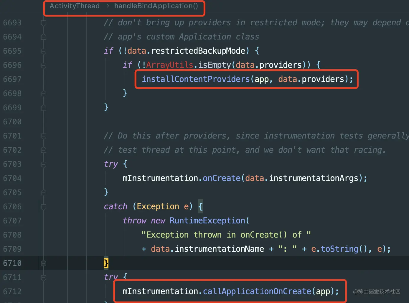Click the new keyword on line 6707
The height and width of the screenshot is (303, 409).
(x=158, y=220)
